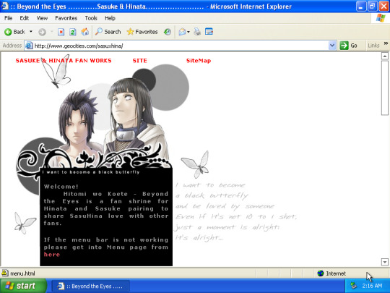The image size is (390, 293).
Task: Click the Edit page toolbar icon
Action: coord(209,32)
